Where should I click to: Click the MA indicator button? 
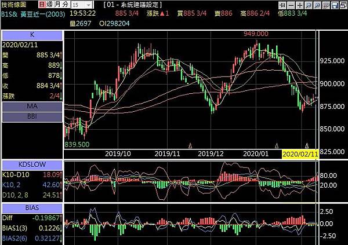32,107
